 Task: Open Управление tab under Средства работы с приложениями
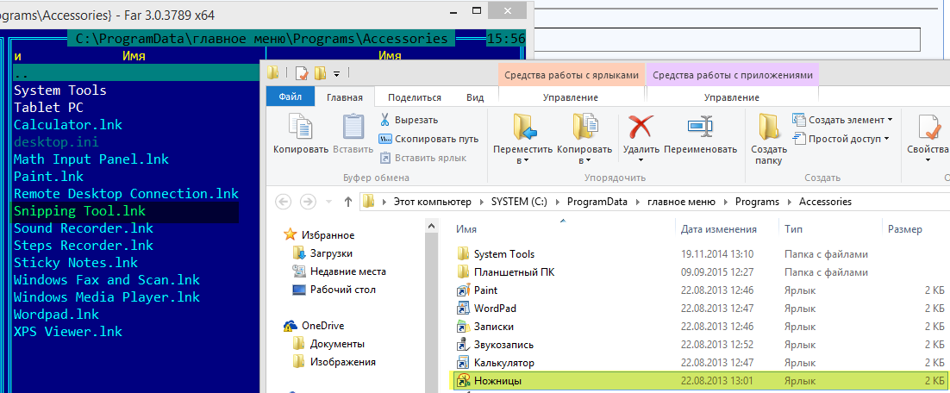(x=731, y=97)
